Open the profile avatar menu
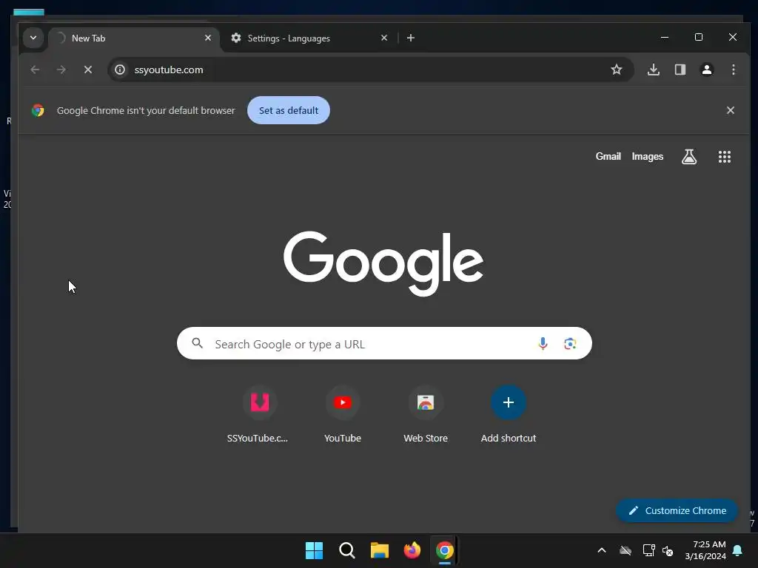Screen dimensions: 758x568 pos(707,70)
